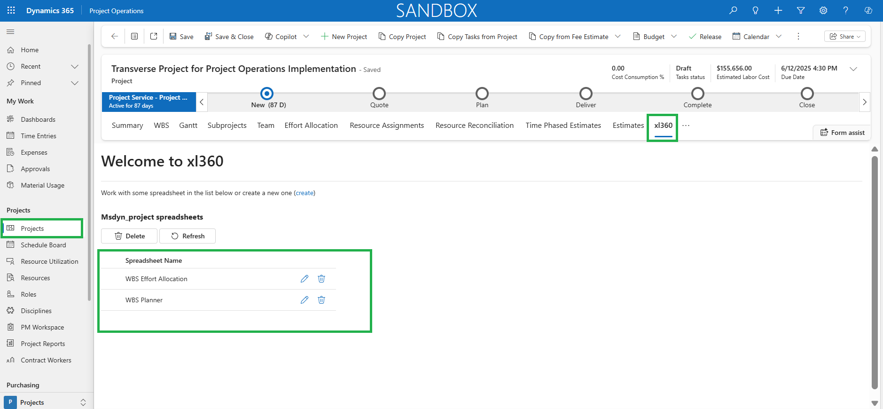883x409 pixels.
Task: Edit the WBS Effort Allocation spreadsheet
Action: tap(305, 279)
